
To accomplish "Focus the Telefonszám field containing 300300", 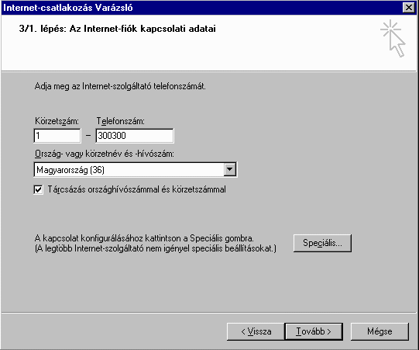I will coord(135,136).
